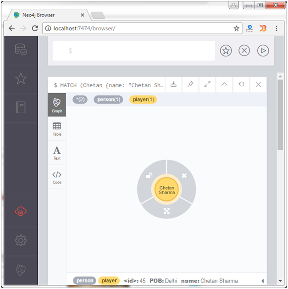The height and width of the screenshot is (289, 288).
Task: Open the Documents book icon in the sidebar
Action: 21,107
